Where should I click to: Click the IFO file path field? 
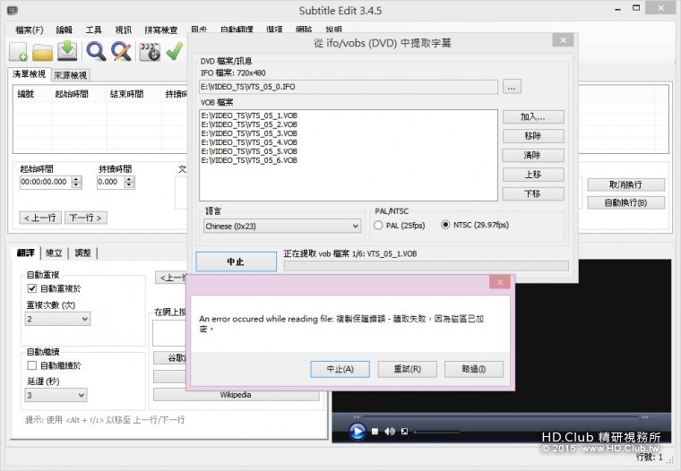(x=349, y=87)
